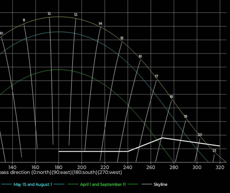230x193 pixels.
Task: Click the hour 16 label
Action: tap(140, 56)
